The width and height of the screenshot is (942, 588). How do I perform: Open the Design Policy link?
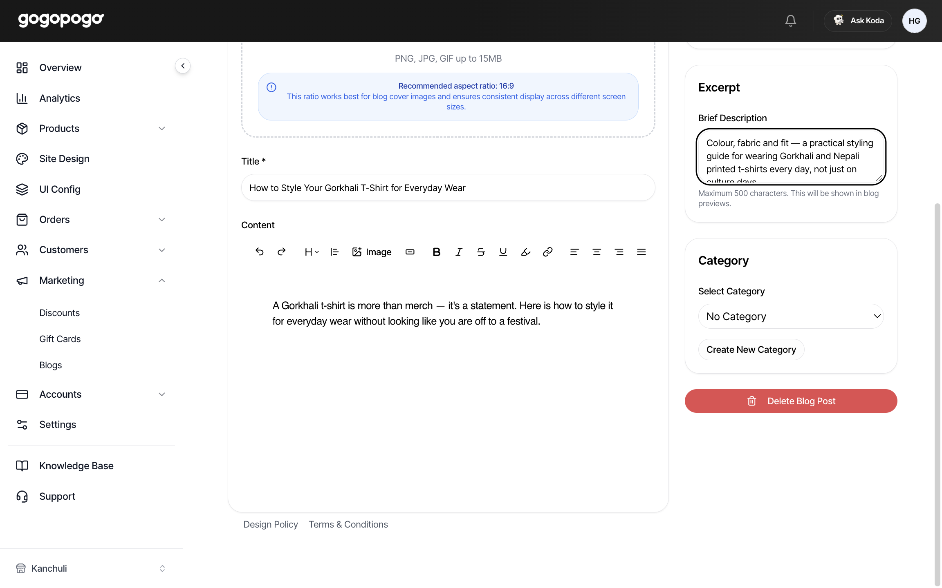click(271, 524)
